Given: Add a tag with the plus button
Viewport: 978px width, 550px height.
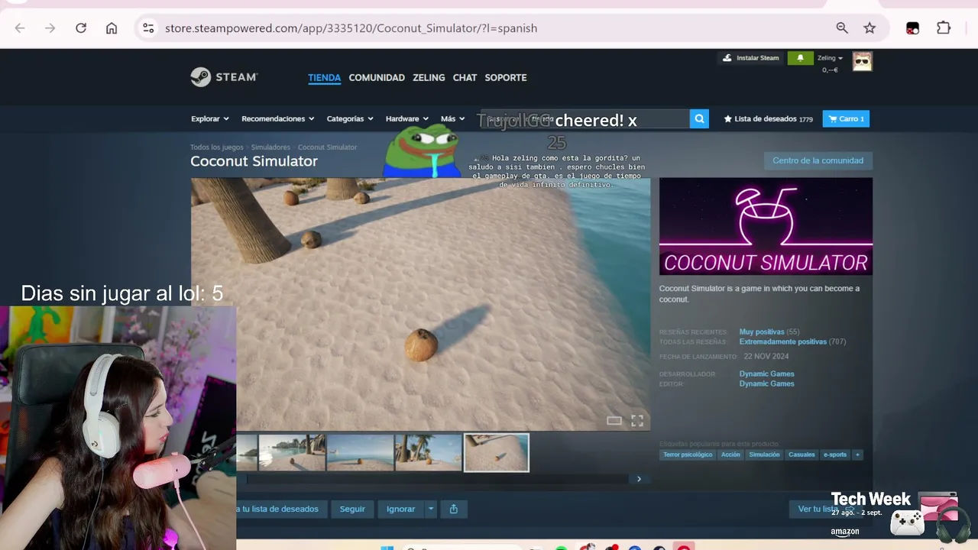Looking at the screenshot, I should [857, 455].
